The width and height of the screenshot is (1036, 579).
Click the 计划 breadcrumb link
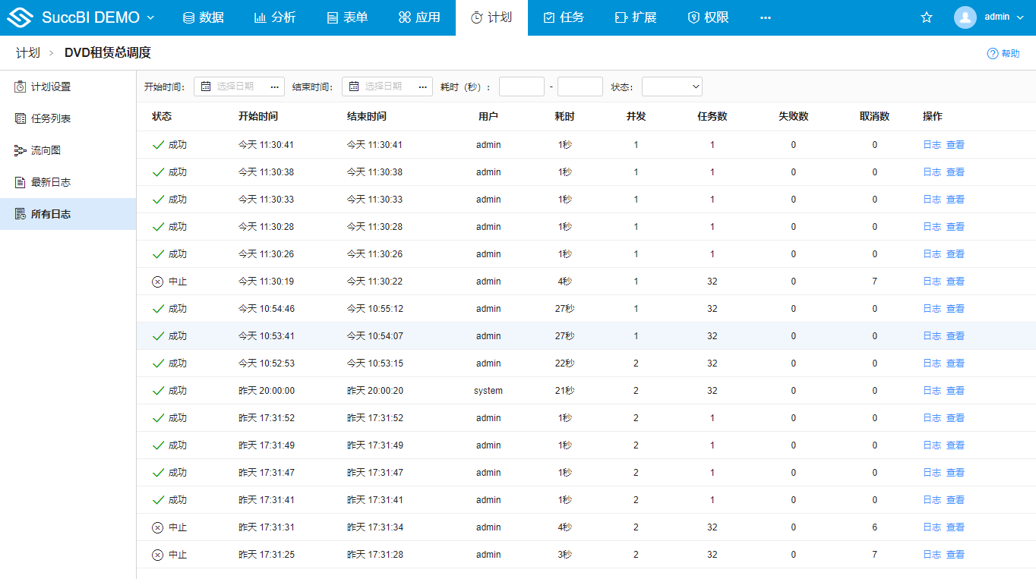(27, 53)
